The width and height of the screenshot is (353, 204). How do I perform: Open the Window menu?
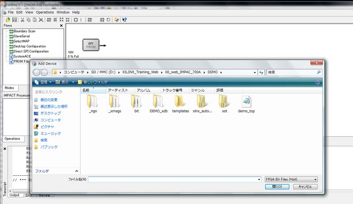point(63,12)
